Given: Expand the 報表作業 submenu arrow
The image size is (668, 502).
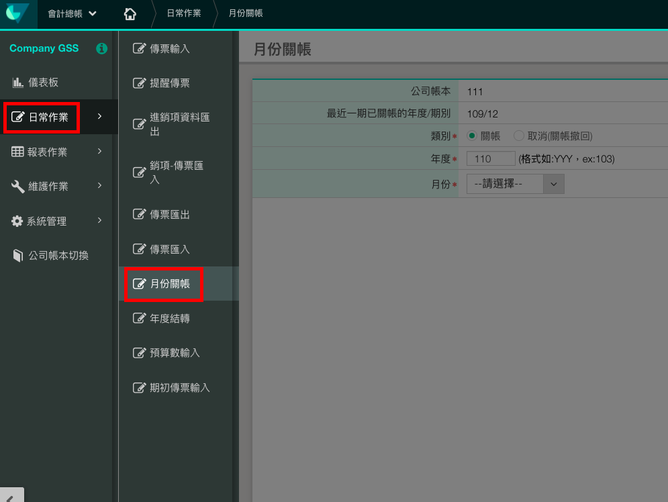Looking at the screenshot, I should click(x=99, y=152).
